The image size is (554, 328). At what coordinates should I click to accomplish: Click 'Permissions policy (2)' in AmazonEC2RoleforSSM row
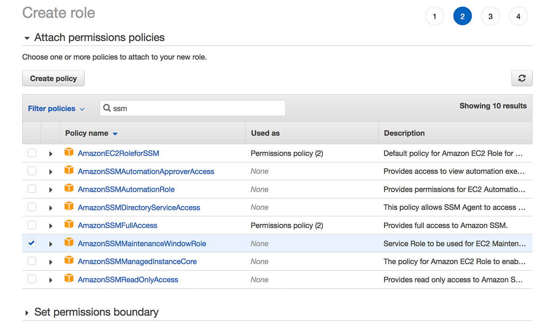pyautogui.click(x=287, y=153)
